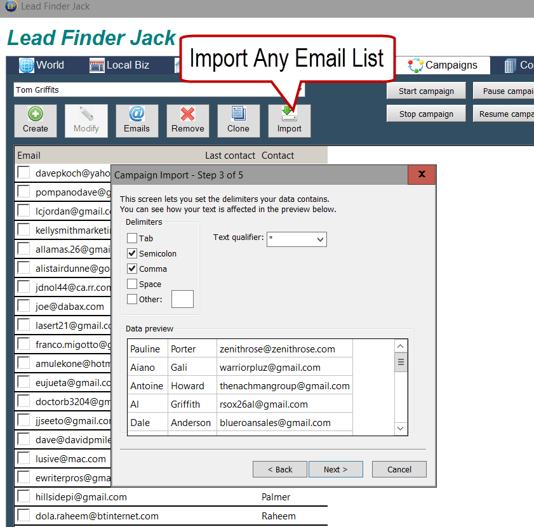The image size is (534, 527).
Task: Click the Next > button
Action: pos(335,469)
